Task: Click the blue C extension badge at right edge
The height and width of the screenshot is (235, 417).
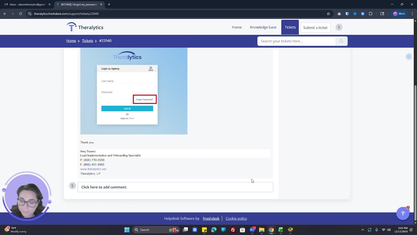Action: 409,56
